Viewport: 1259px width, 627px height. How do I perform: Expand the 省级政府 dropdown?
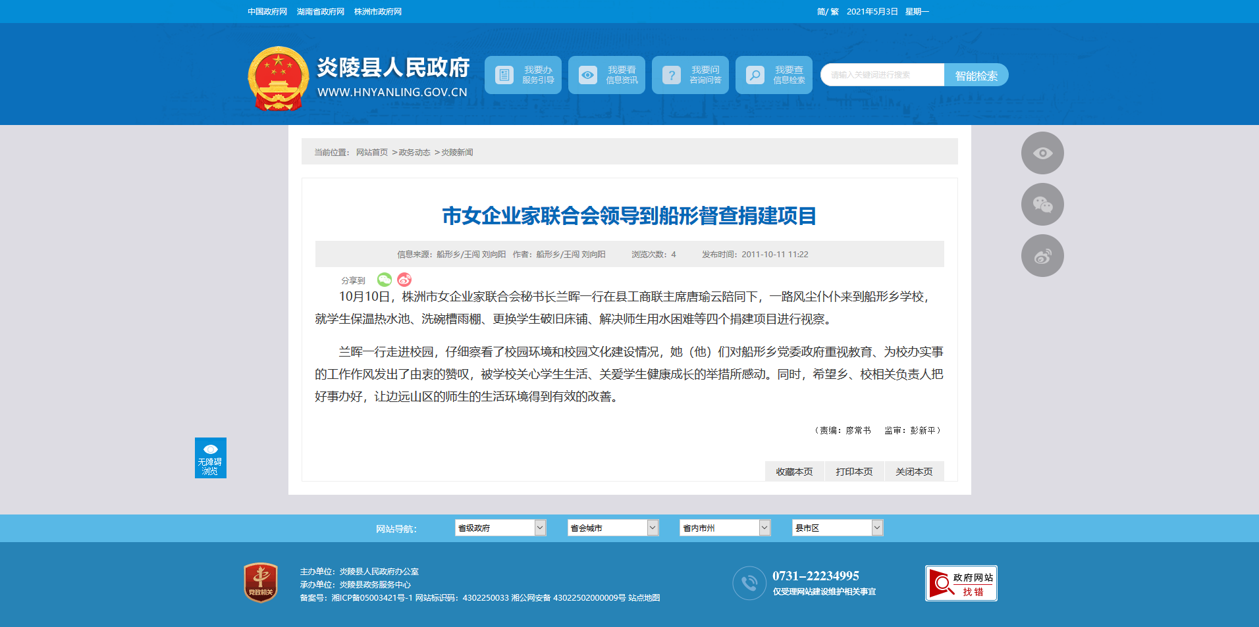(500, 528)
